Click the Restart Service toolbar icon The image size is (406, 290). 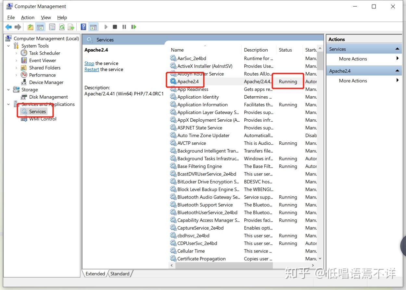click(134, 27)
